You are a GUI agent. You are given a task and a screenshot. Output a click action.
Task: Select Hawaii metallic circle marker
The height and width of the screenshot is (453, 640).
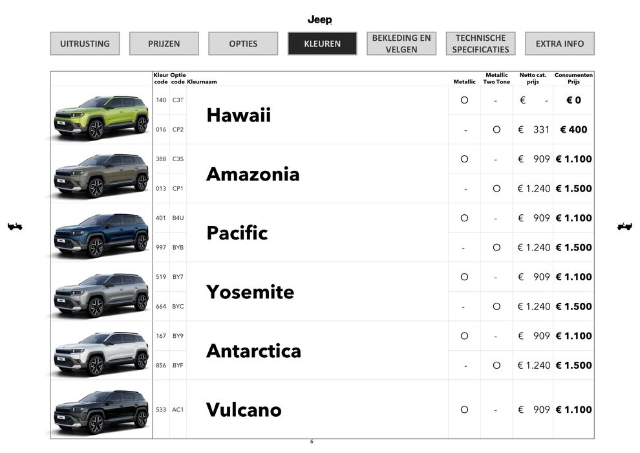click(464, 100)
